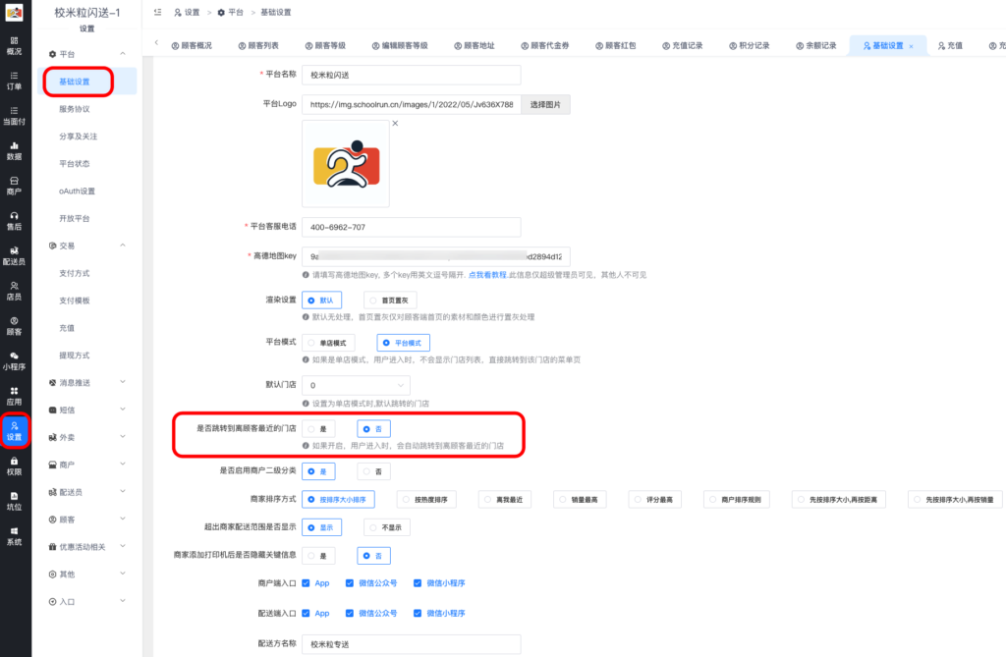The height and width of the screenshot is (657, 1006).
Task: Collapse the 交易 section in the menu
Action: point(74,245)
